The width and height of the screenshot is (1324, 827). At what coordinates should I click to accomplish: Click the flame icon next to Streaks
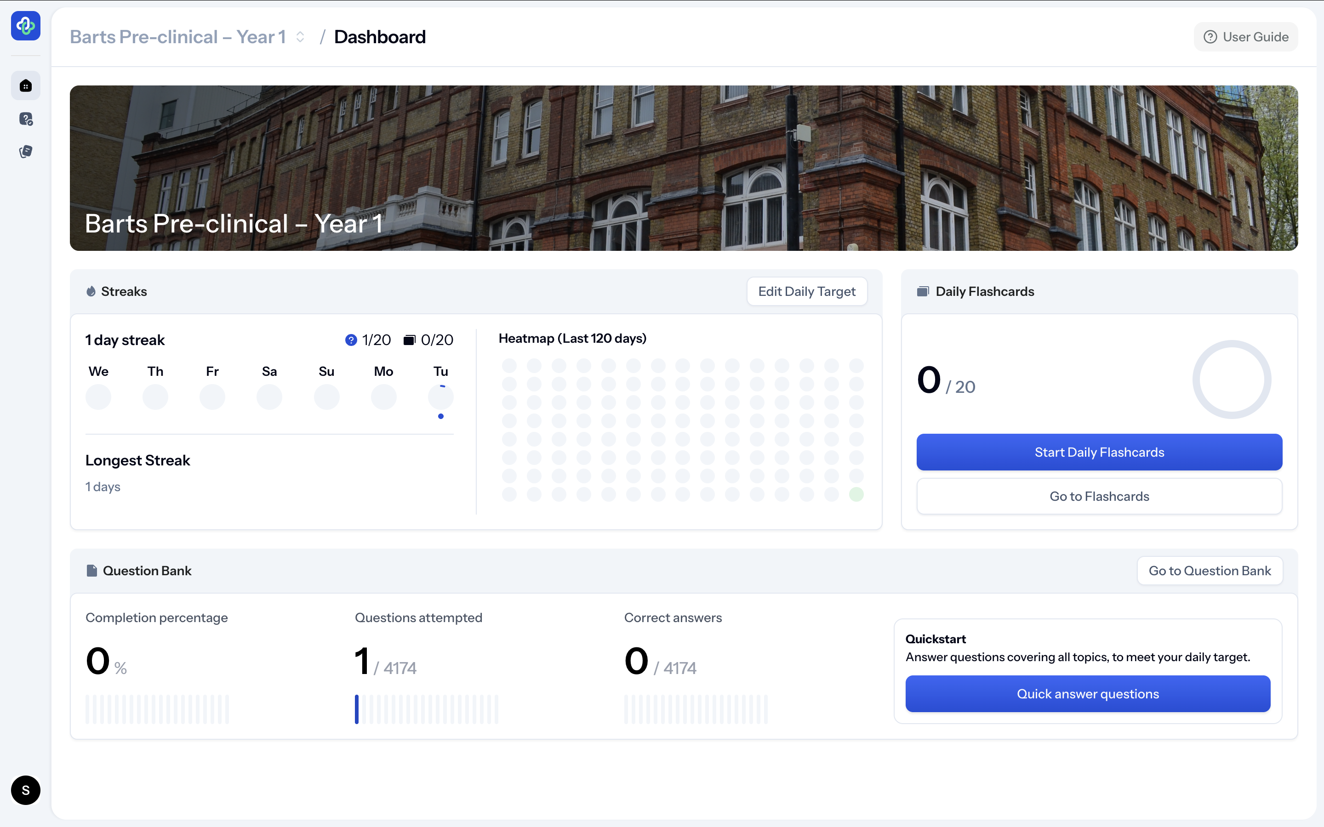pos(91,292)
